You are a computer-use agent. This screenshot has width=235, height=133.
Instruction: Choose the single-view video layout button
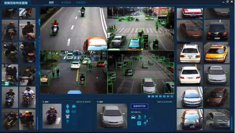[149, 96]
